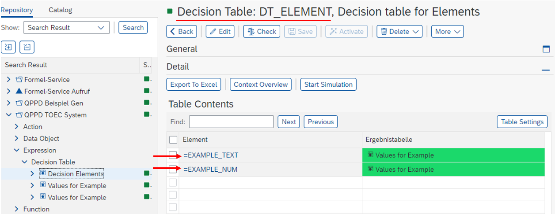Click the Export To Excel button
The width and height of the screenshot is (555, 214).
tap(194, 85)
